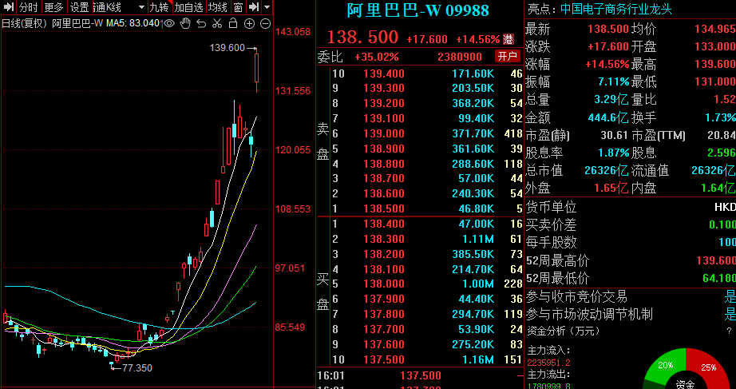Click the arrow-bar icon right of 窗

[254, 7]
